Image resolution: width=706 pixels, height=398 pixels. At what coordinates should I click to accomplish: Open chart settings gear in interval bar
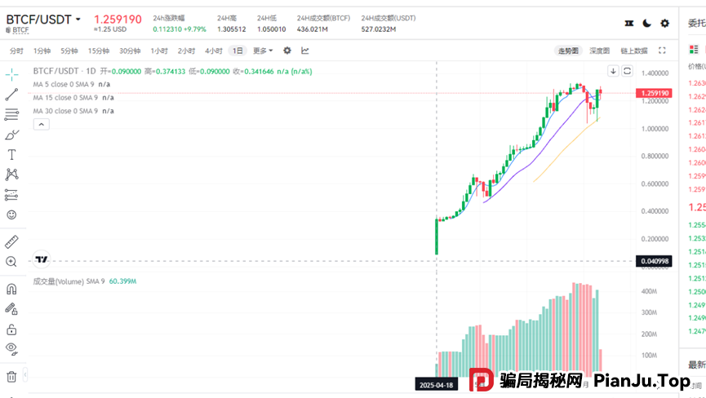[286, 51]
